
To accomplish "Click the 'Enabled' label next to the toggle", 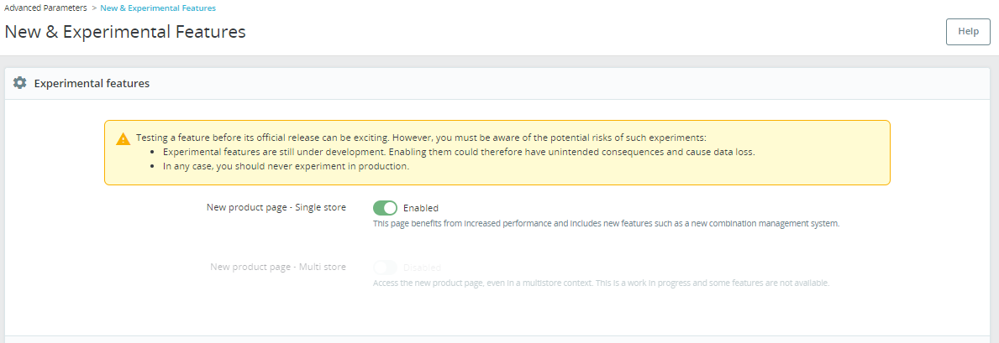I will 421,208.
